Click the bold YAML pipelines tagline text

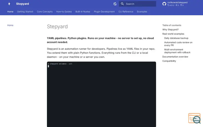(100, 40)
